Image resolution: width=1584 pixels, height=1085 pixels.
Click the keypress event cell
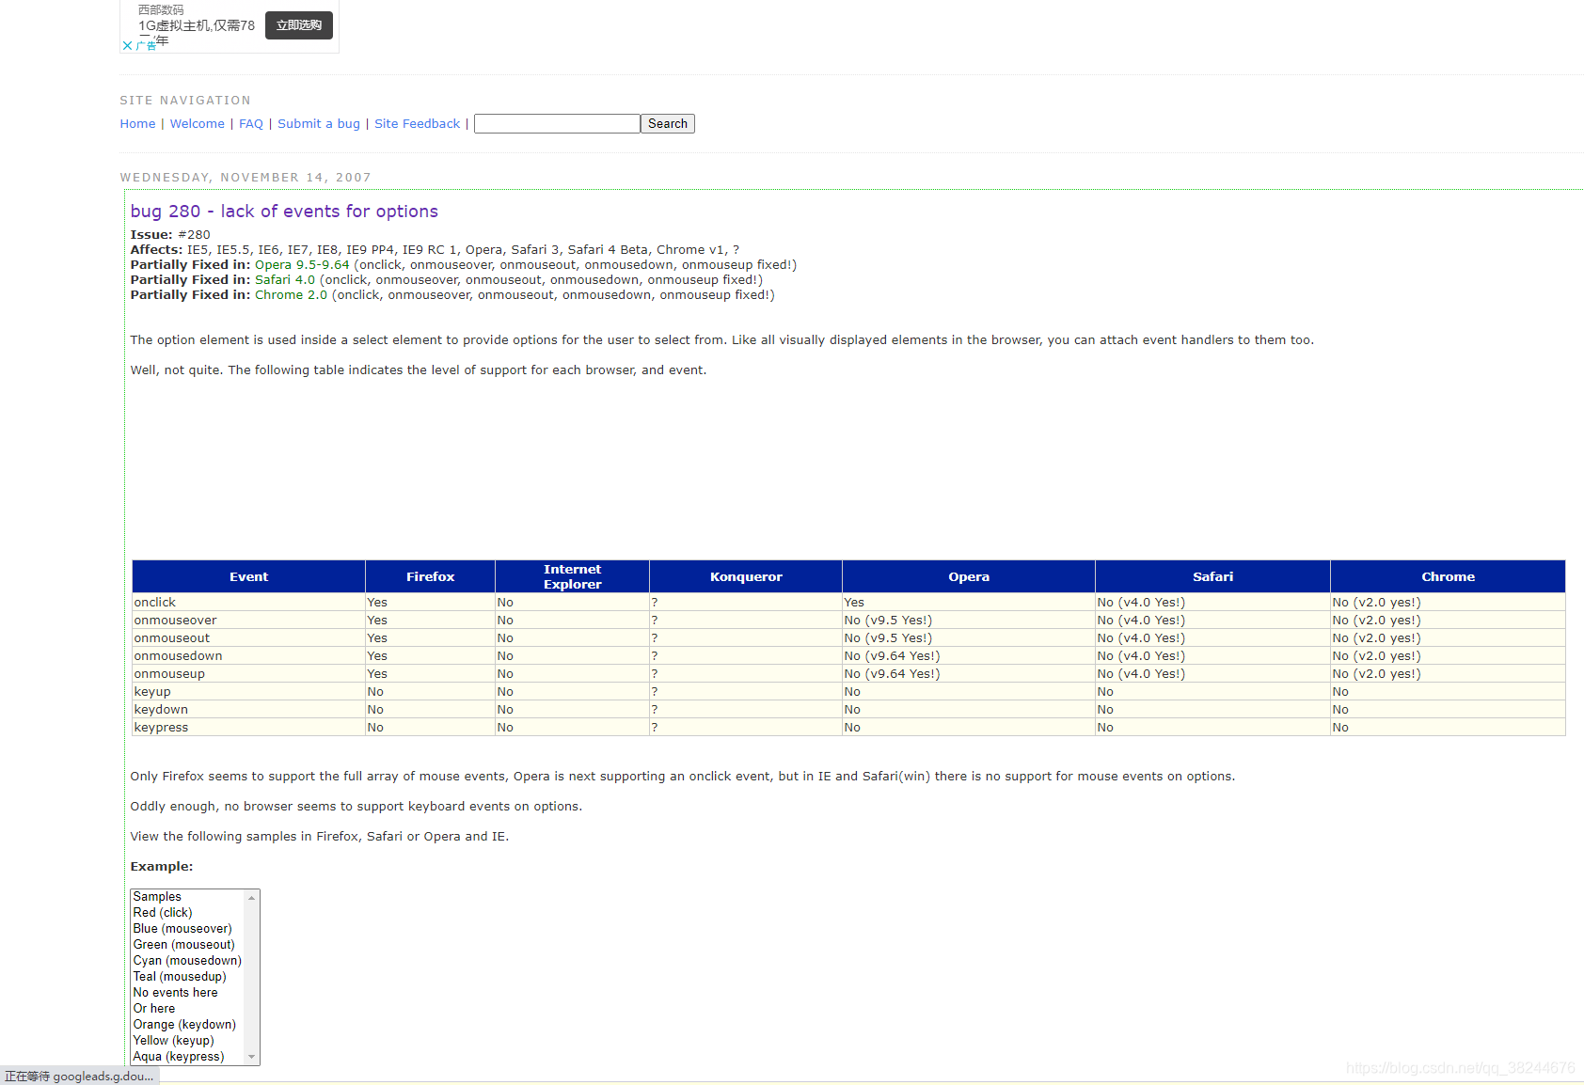pos(249,728)
